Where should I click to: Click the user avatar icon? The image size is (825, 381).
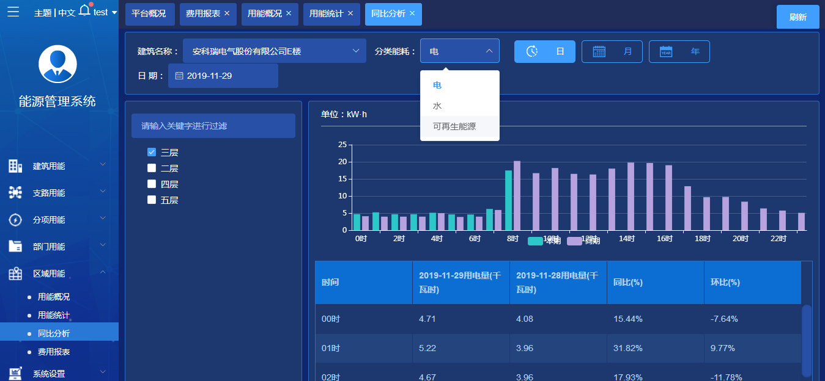point(57,64)
